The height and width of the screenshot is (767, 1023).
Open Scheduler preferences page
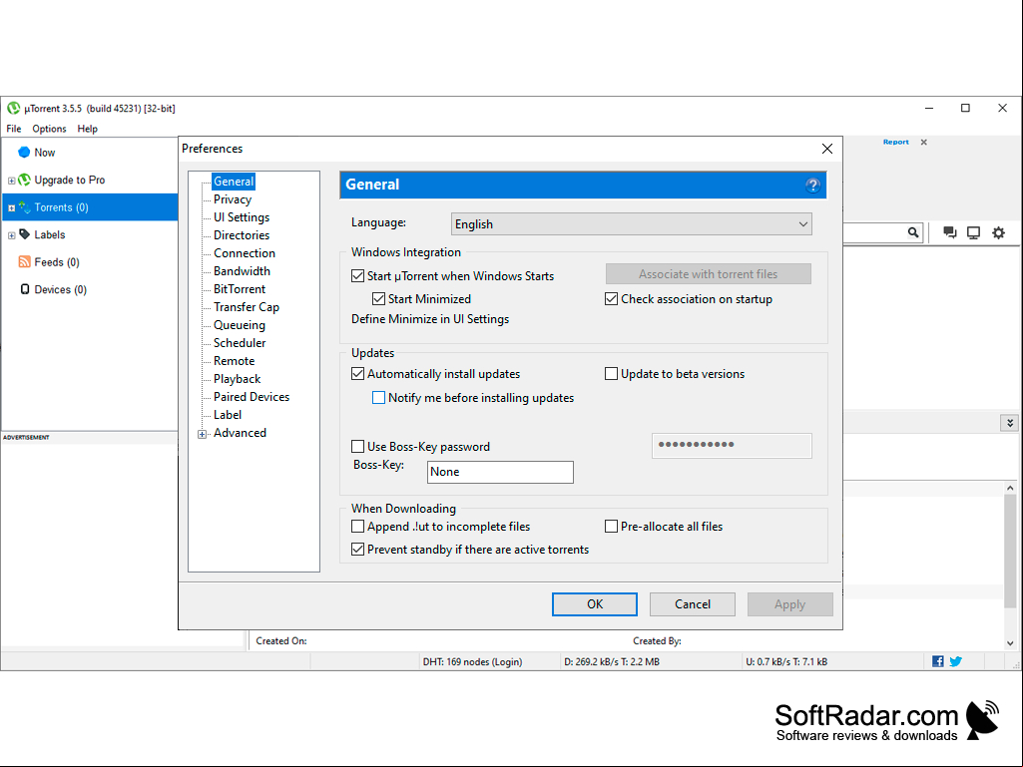click(x=240, y=343)
